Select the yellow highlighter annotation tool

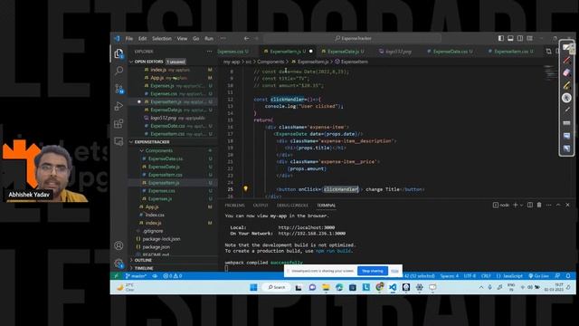pyautogui.click(x=566, y=85)
